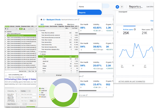Click the horizontal scrollbar under 98% Site Health row
The height and width of the screenshot is (108, 158).
click(x=88, y=34)
